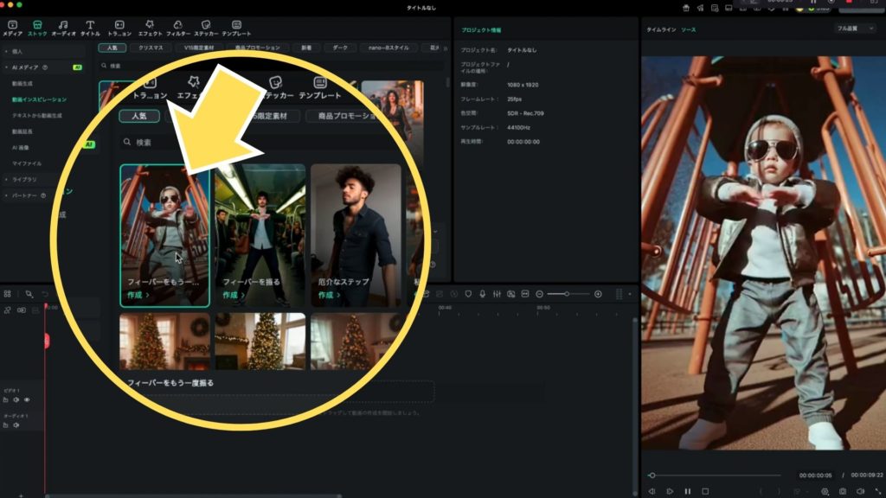The height and width of the screenshot is (498, 886).
Task: Open the メディア (Media) tab icon
Action: 12,24
